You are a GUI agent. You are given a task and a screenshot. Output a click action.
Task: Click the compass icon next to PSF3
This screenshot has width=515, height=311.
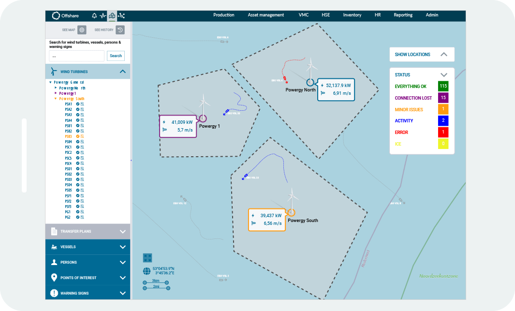(x=78, y=207)
